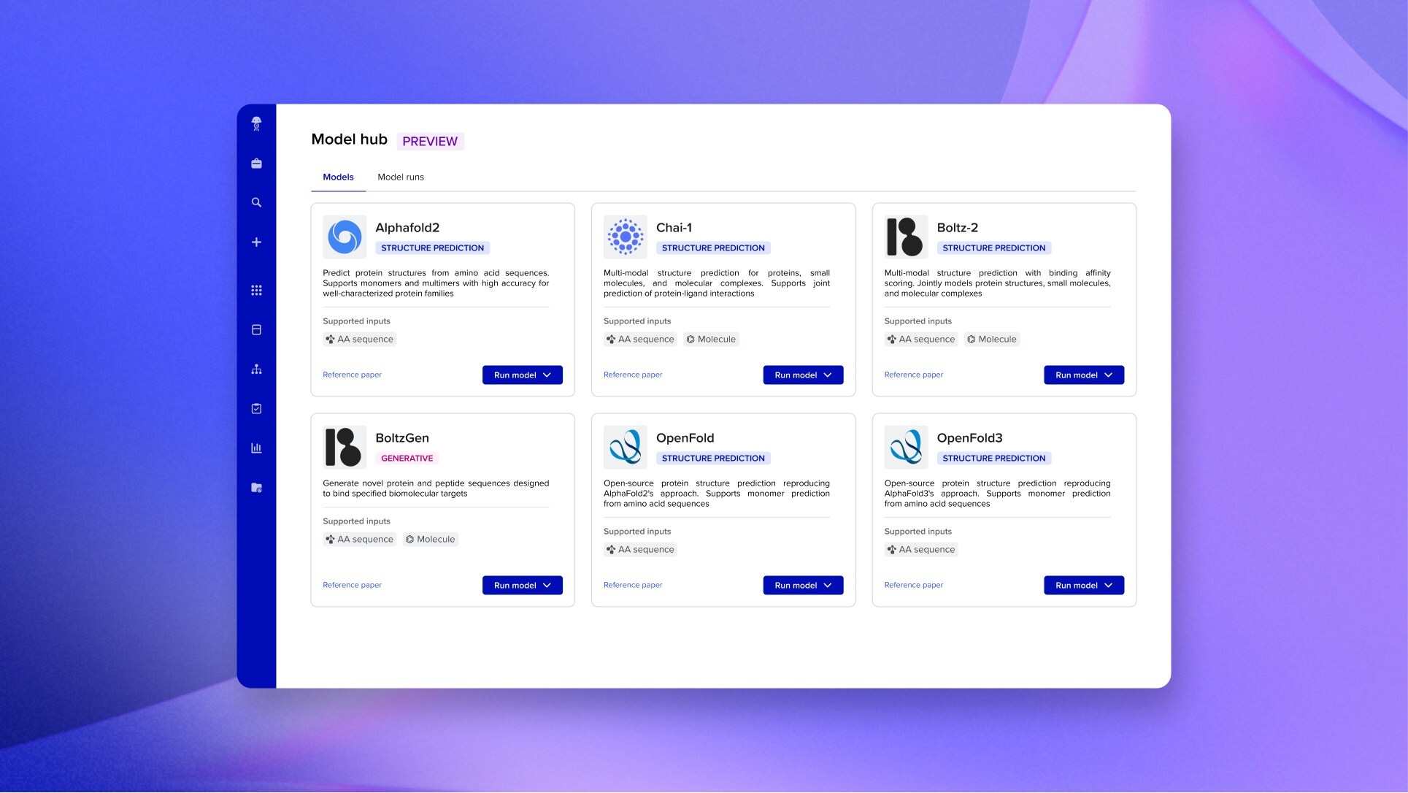Click the AA sequence chip on OpenFold
Screen dimensions: 1408x793
coord(640,550)
